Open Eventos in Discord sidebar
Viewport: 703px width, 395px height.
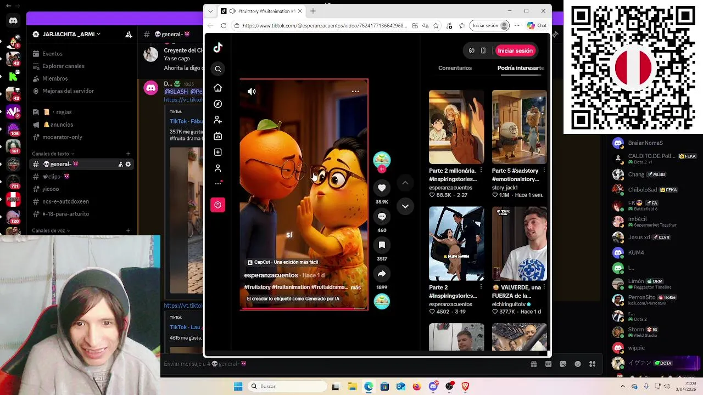click(52, 54)
